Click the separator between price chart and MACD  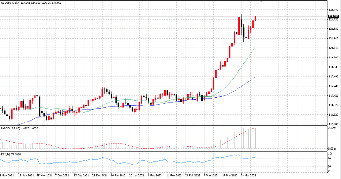(164, 125)
